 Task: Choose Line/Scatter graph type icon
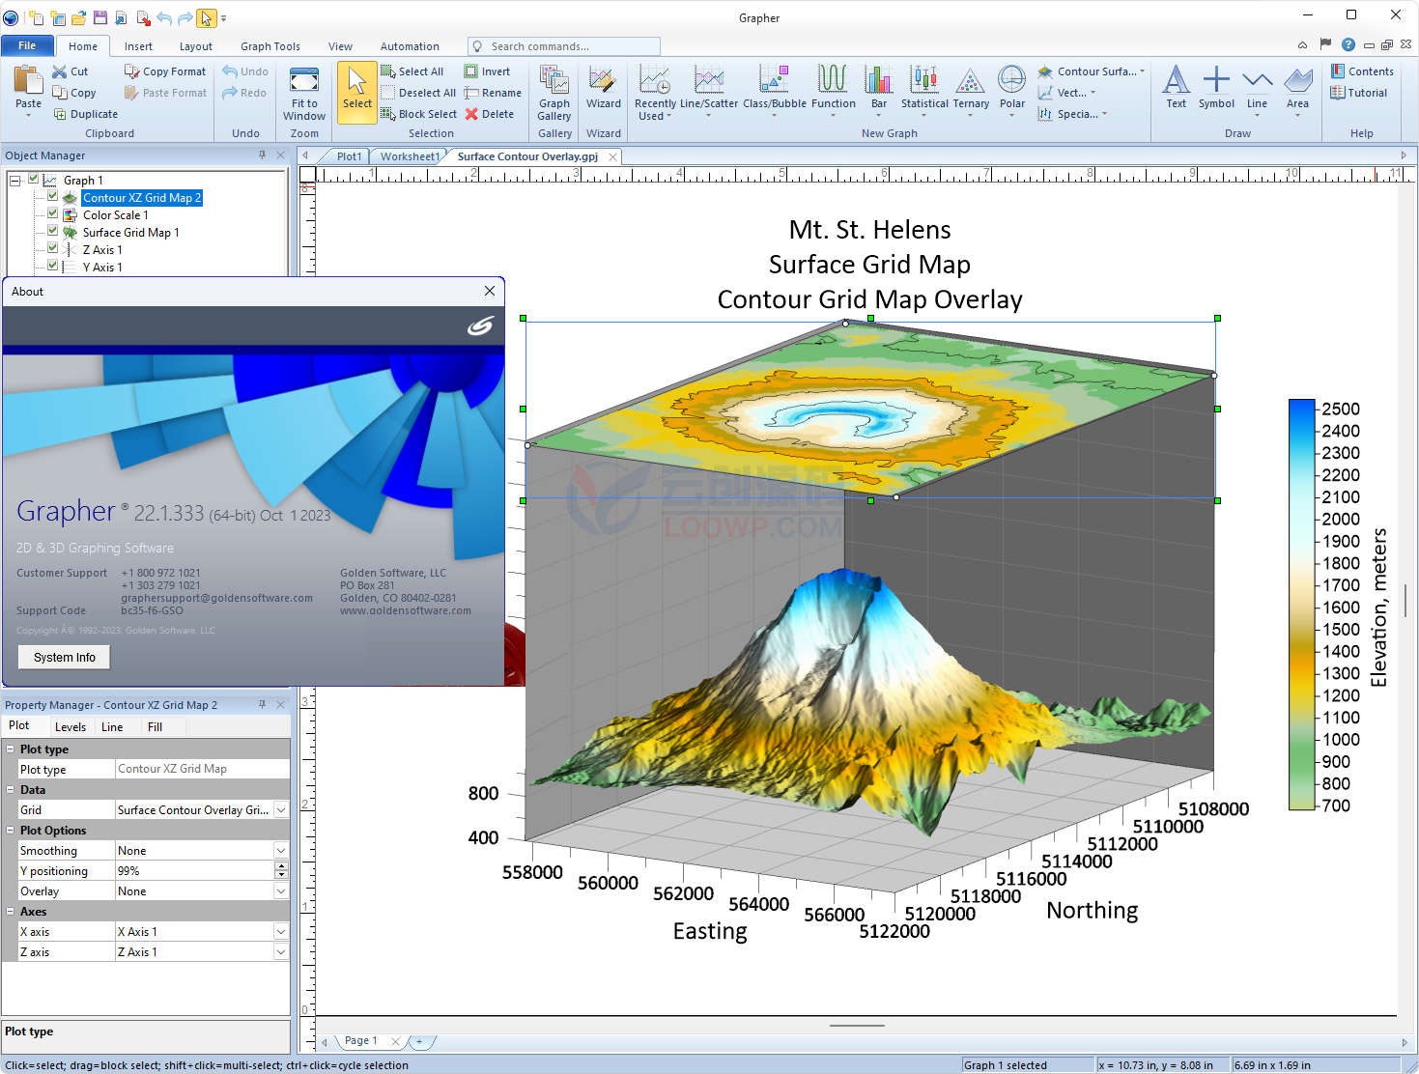pyautogui.click(x=709, y=80)
